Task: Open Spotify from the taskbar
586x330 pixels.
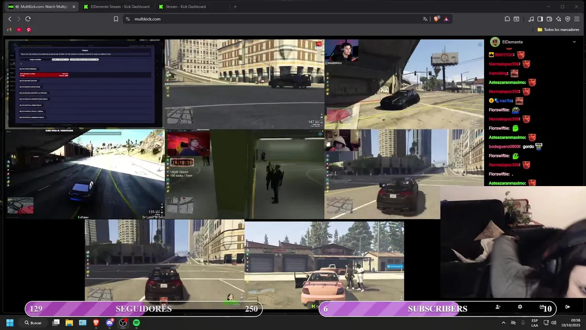Action: pyautogui.click(x=136, y=323)
